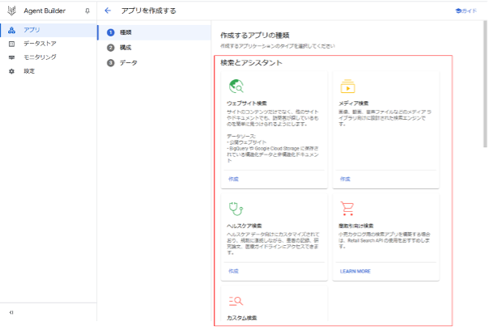Click the shopping cart icon
The height and width of the screenshot is (330, 489).
pyautogui.click(x=347, y=209)
